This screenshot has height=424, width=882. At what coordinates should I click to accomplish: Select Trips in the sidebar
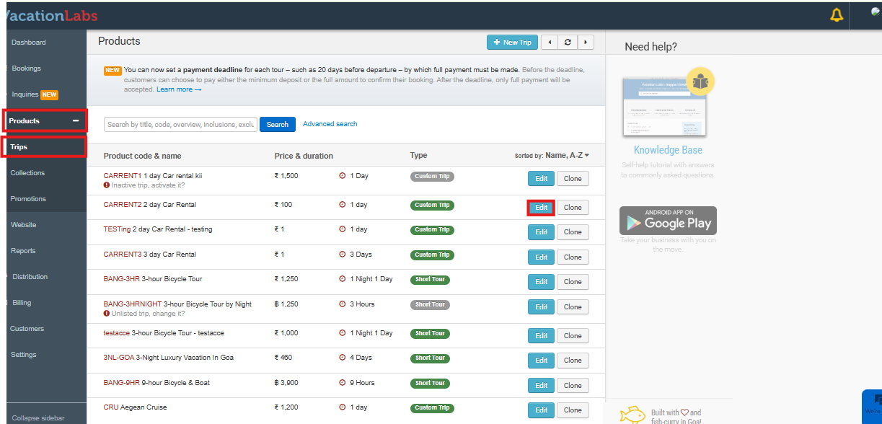[x=19, y=147]
